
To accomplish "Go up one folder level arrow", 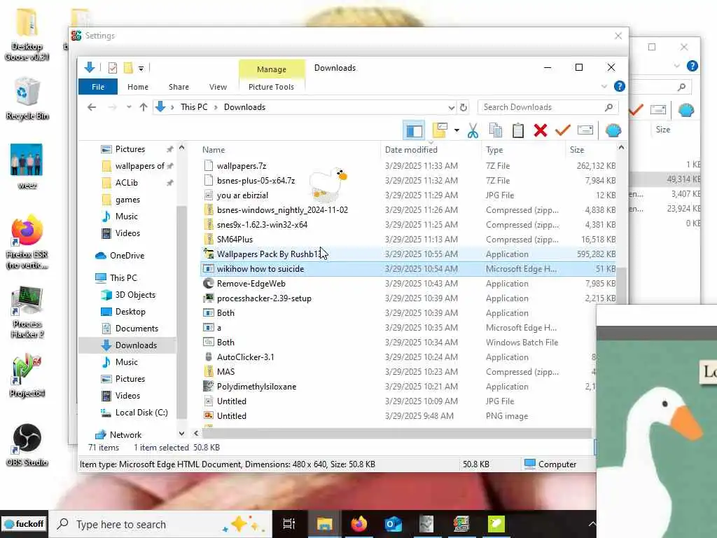I will 144,107.
